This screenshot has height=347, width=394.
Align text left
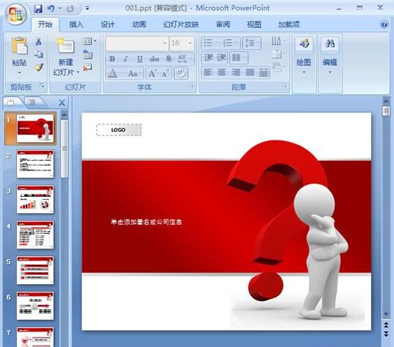[x=208, y=73]
